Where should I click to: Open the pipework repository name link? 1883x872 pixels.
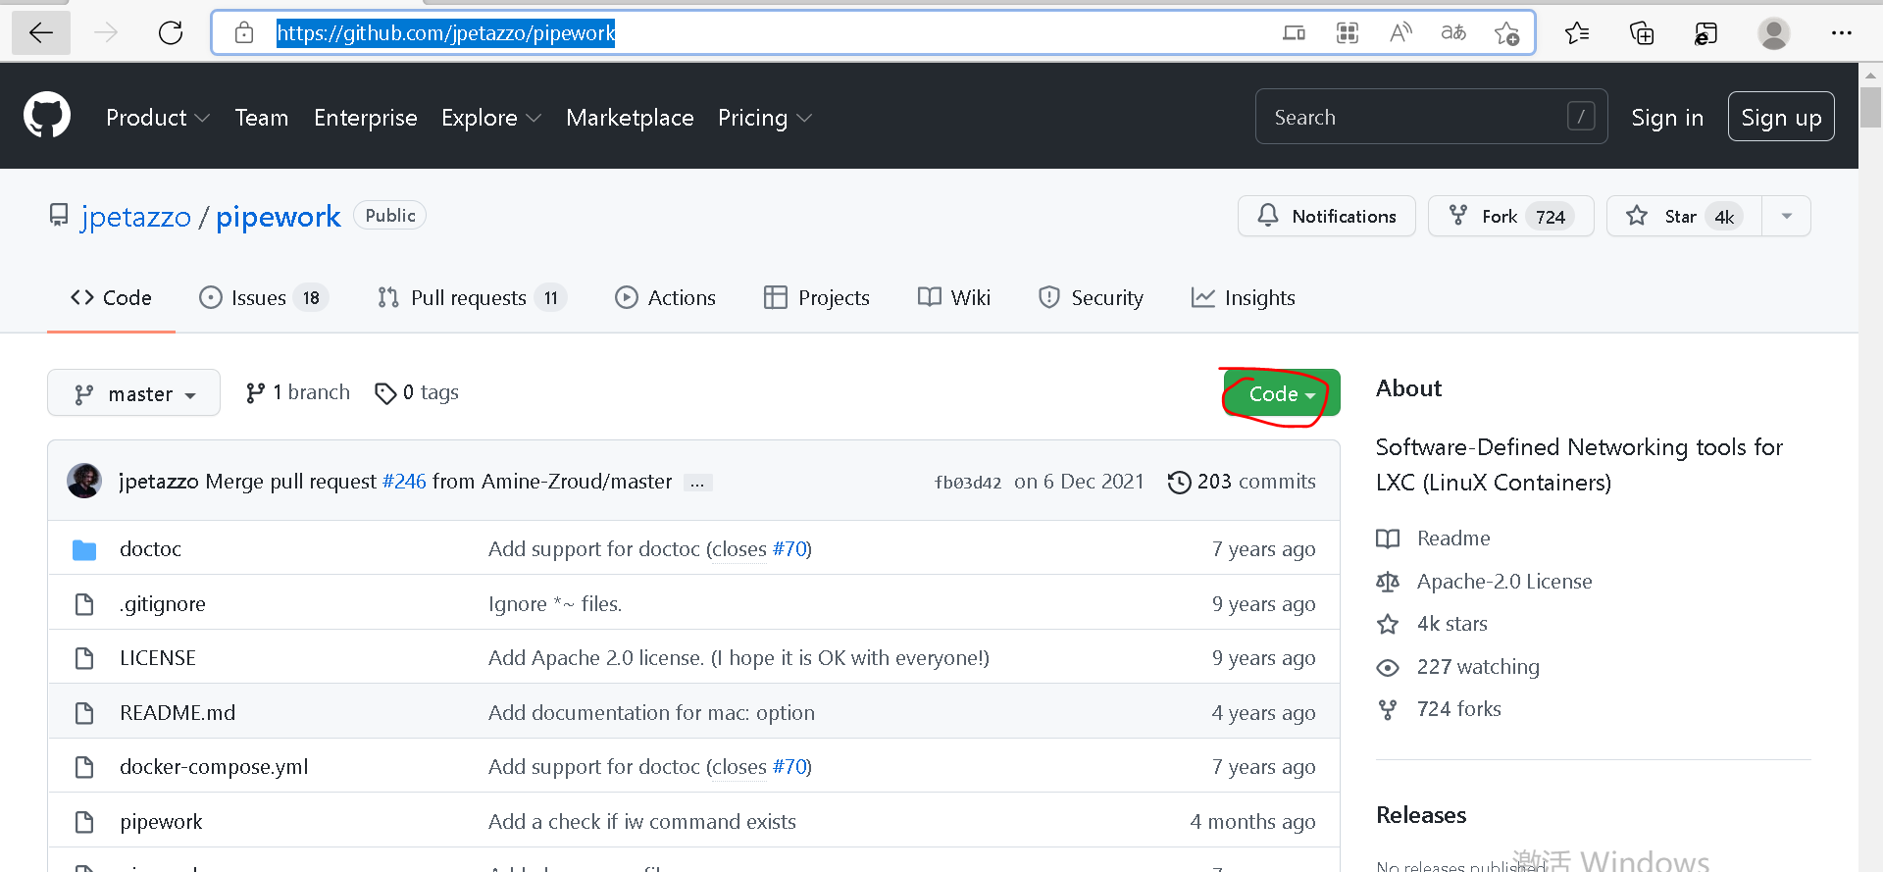click(x=279, y=217)
